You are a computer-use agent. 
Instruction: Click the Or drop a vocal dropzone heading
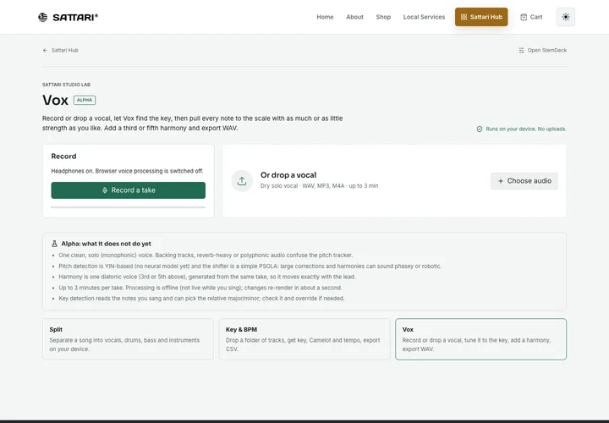tap(288, 175)
